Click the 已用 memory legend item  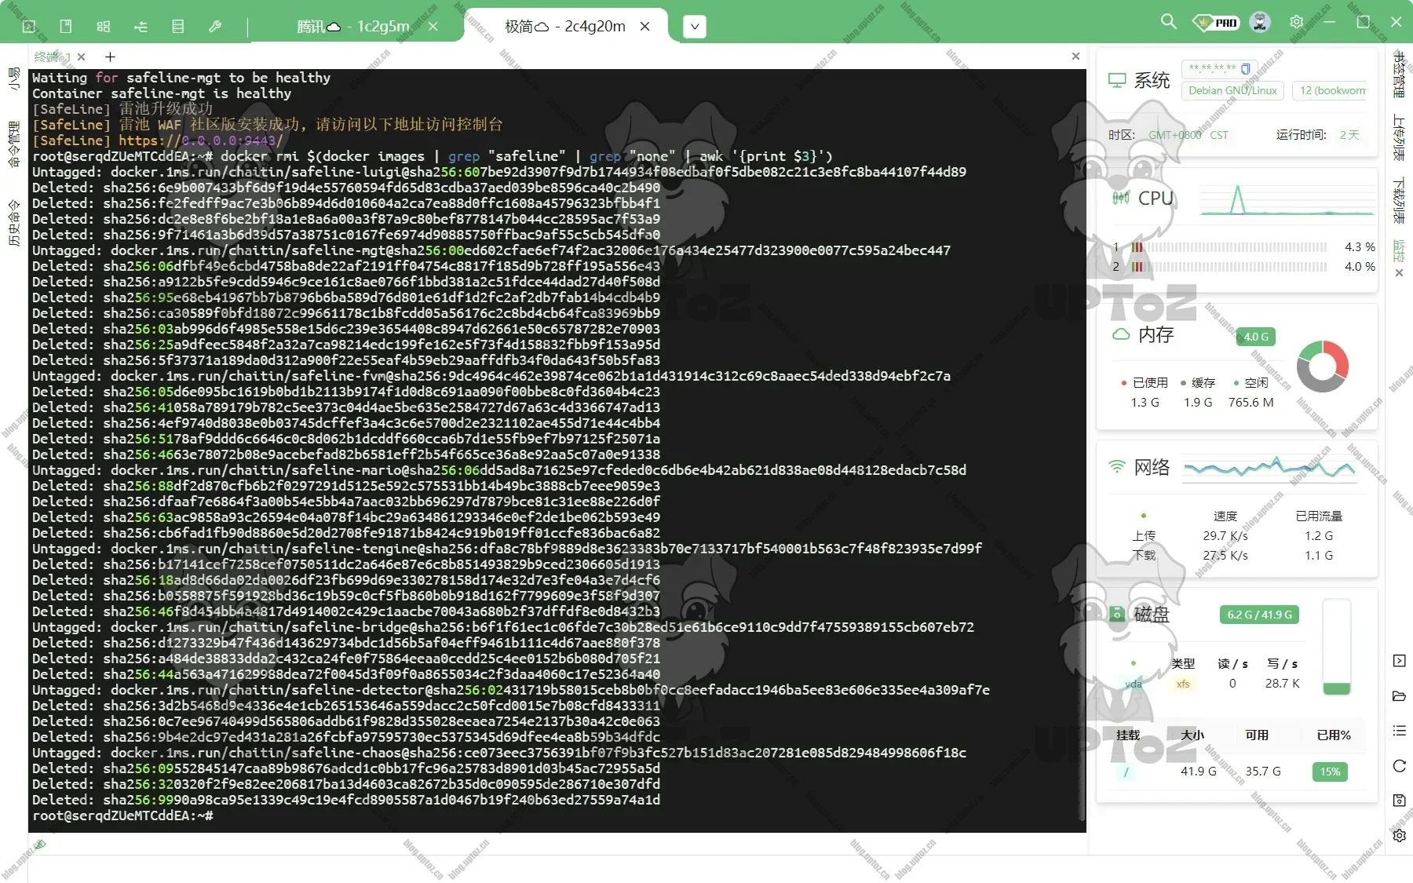tap(1145, 382)
